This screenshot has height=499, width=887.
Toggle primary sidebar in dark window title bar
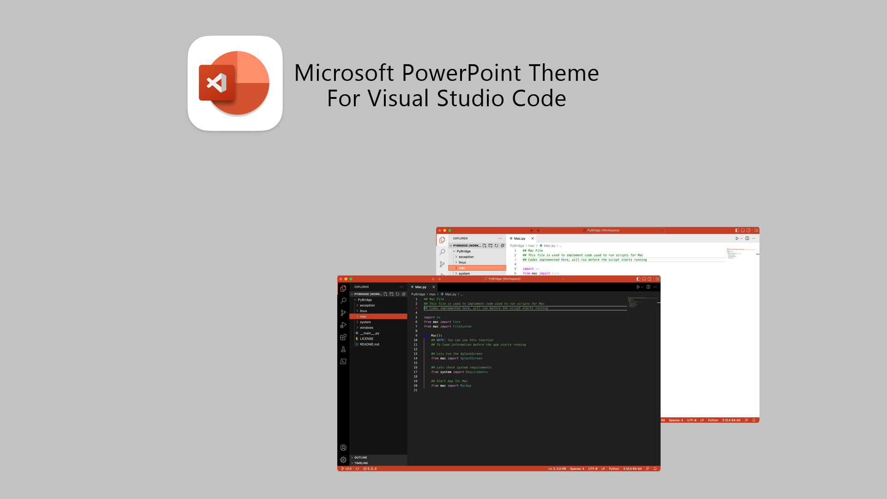pyautogui.click(x=638, y=279)
